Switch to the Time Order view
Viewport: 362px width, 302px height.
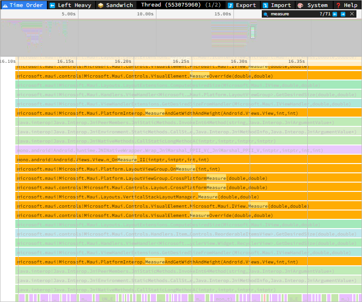click(x=24, y=5)
